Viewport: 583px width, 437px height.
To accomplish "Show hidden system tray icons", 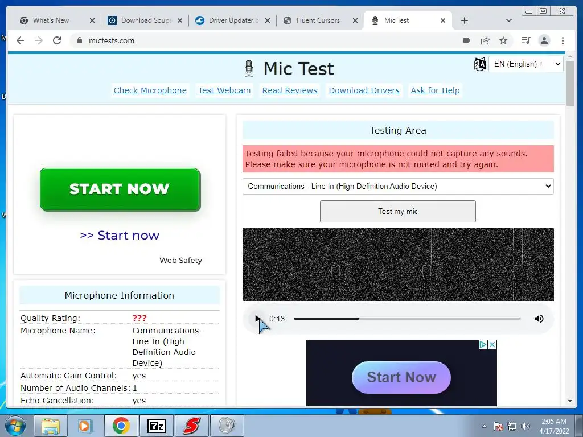I will [484, 426].
